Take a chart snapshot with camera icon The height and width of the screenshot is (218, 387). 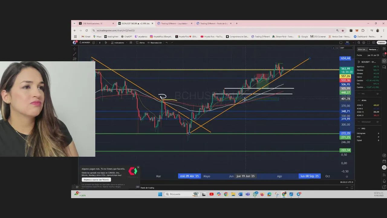click(374, 43)
